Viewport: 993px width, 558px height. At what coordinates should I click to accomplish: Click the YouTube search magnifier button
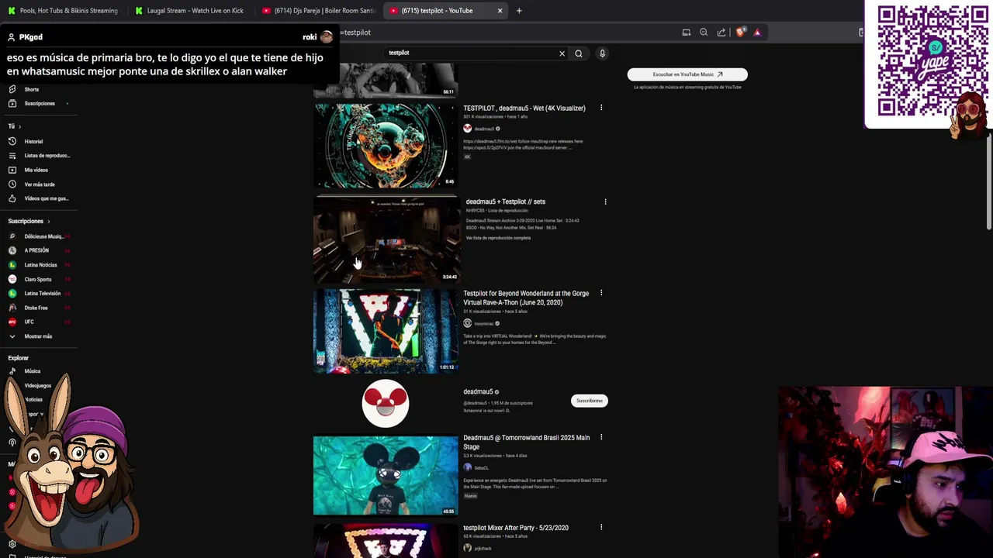578,53
